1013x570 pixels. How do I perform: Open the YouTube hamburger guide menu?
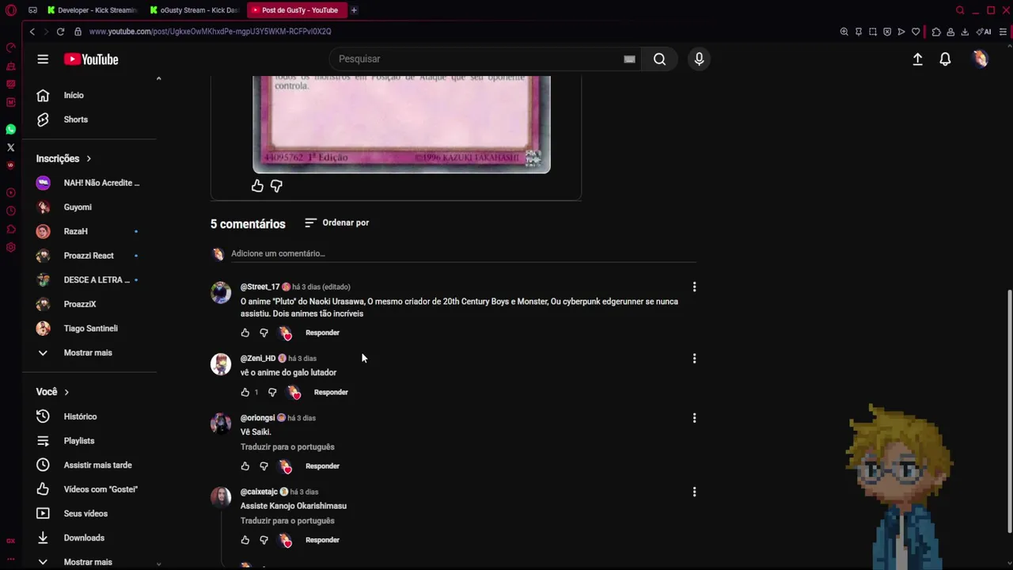pyautogui.click(x=43, y=59)
